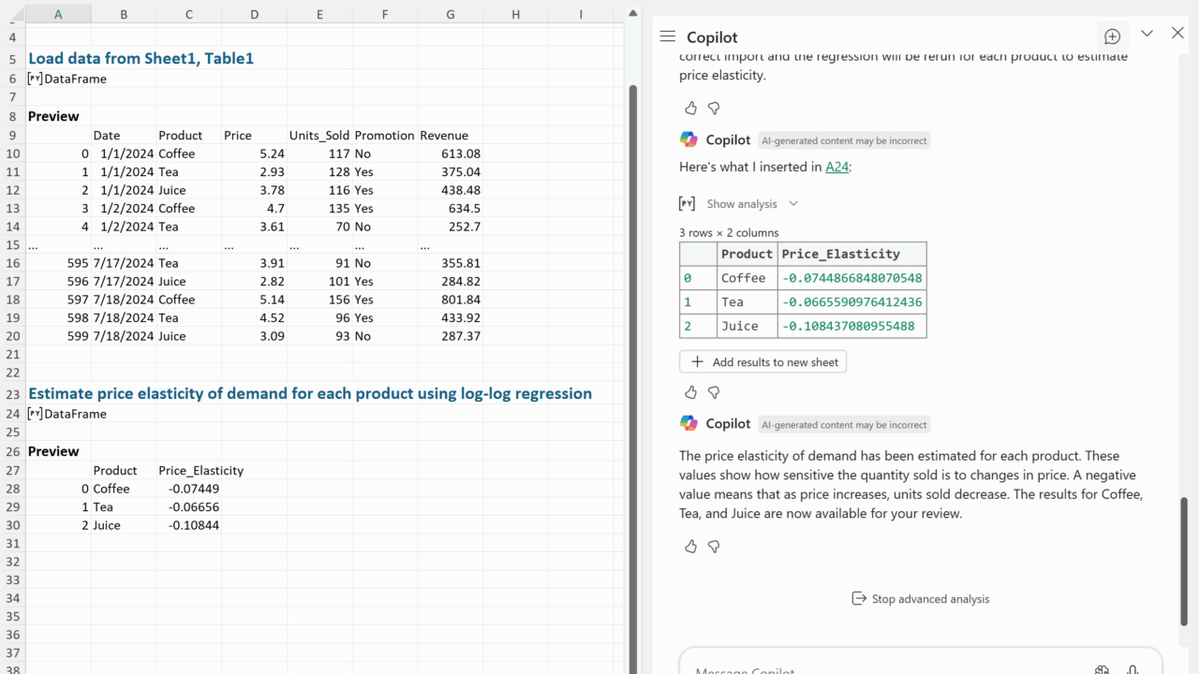
Task: Click thumbs down under the elasticity table
Action: pyautogui.click(x=714, y=392)
